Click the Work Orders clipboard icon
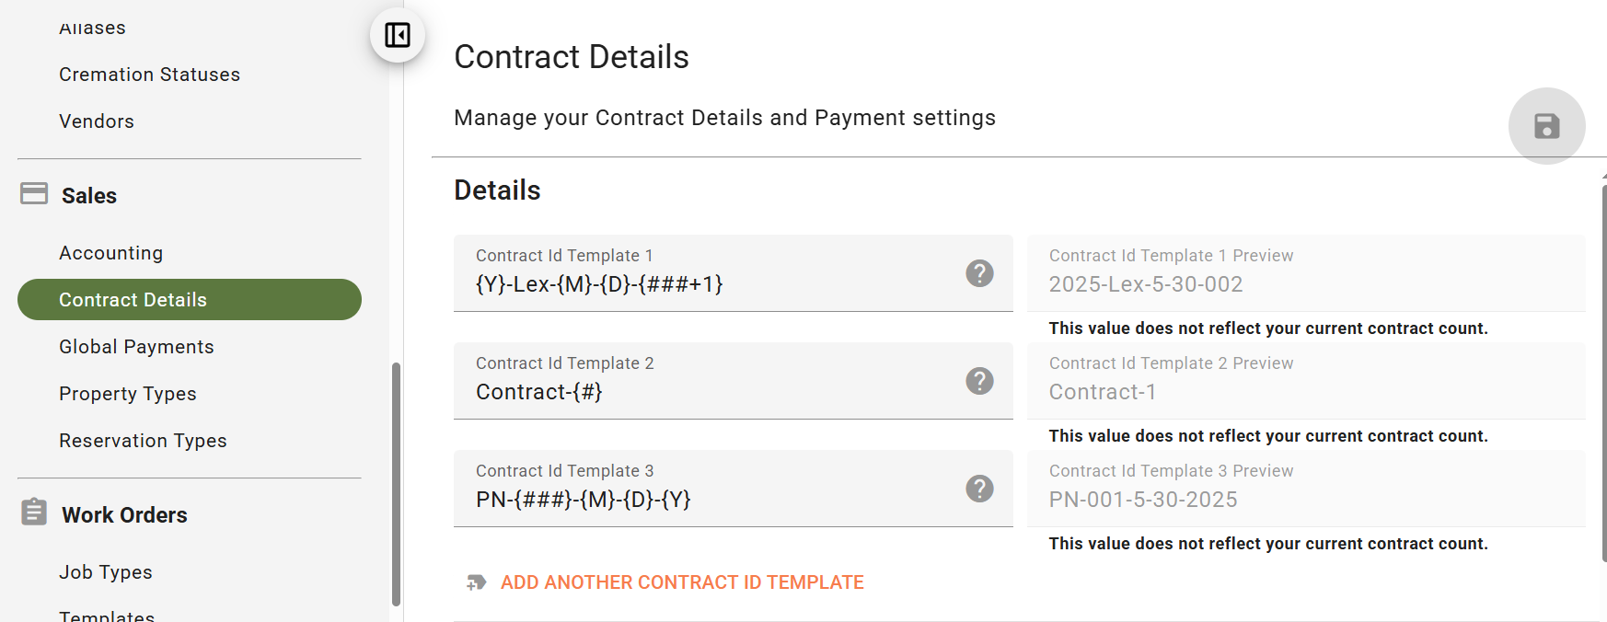The width and height of the screenshot is (1607, 622). point(34,512)
